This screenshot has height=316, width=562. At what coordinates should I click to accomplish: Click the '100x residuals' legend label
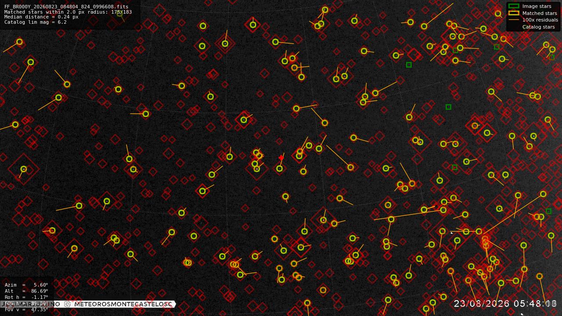tap(540, 20)
